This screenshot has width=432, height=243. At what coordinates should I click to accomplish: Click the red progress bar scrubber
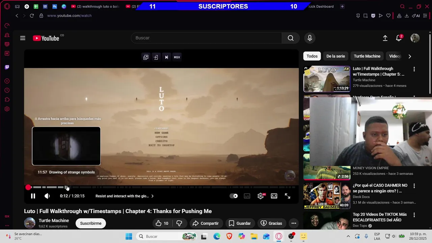[x=28, y=187]
